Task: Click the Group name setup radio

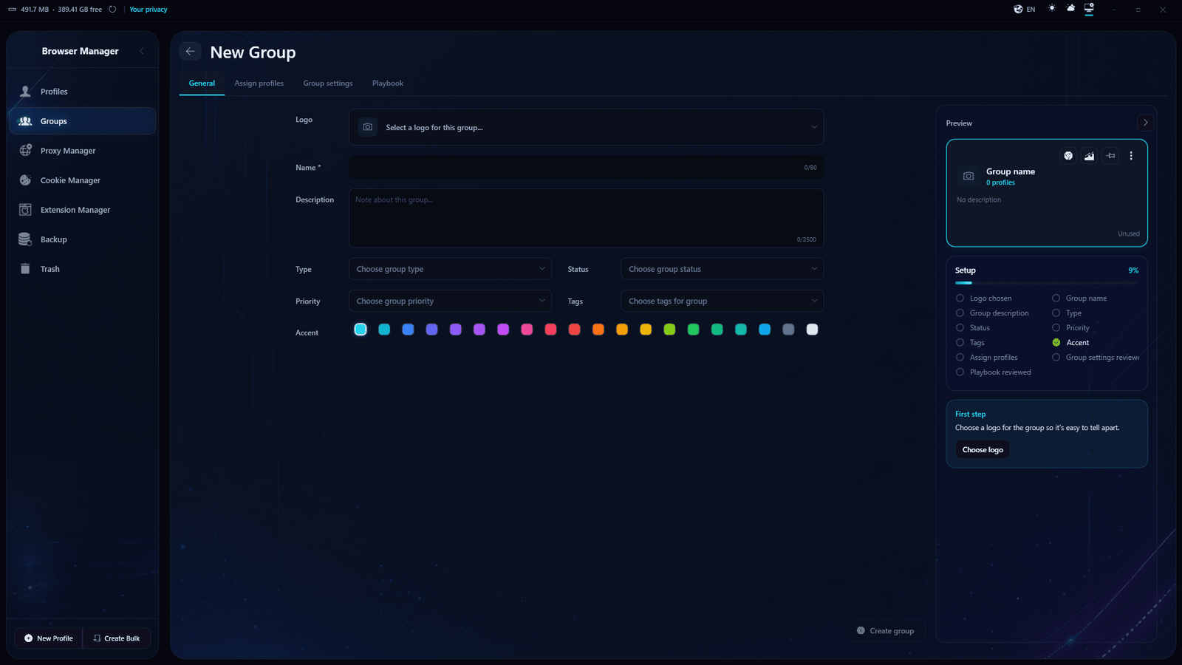Action: click(1056, 299)
